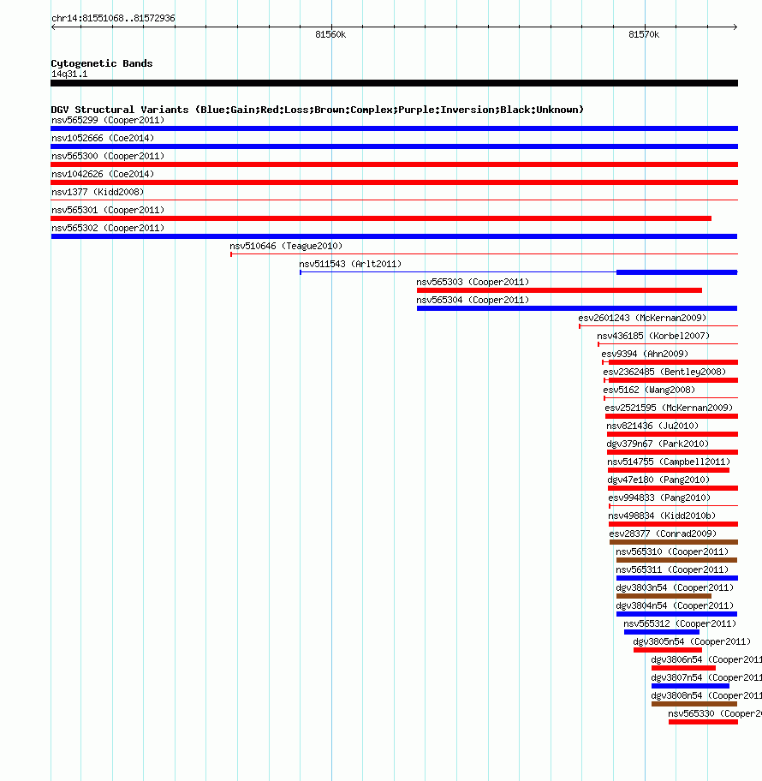The image size is (762, 781).
Task: Select nsv565303 (Cooper2011) label
Action: (x=473, y=282)
